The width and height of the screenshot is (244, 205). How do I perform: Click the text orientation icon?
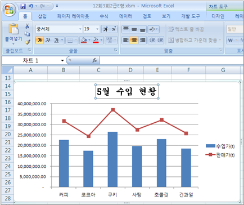pos(153,29)
